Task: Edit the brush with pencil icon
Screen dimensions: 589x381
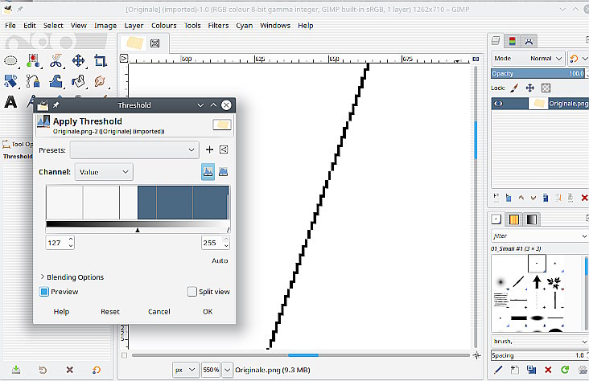Action: click(x=498, y=370)
